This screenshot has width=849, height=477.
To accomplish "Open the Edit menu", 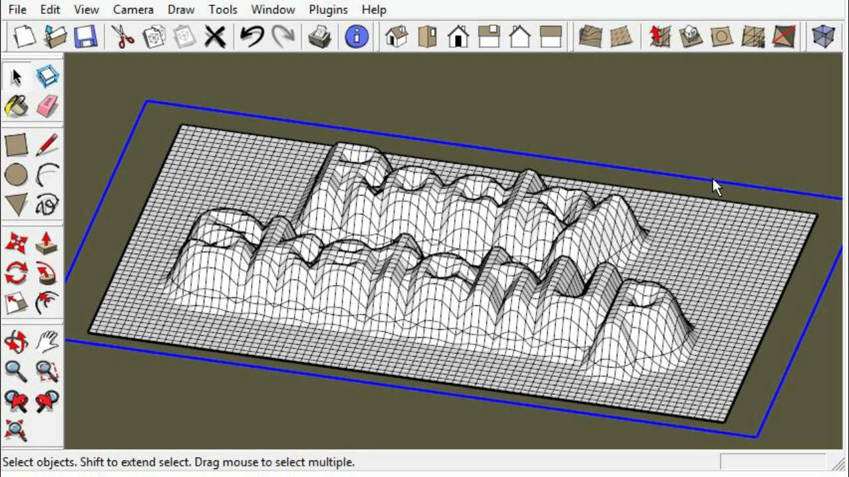I will tap(50, 9).
